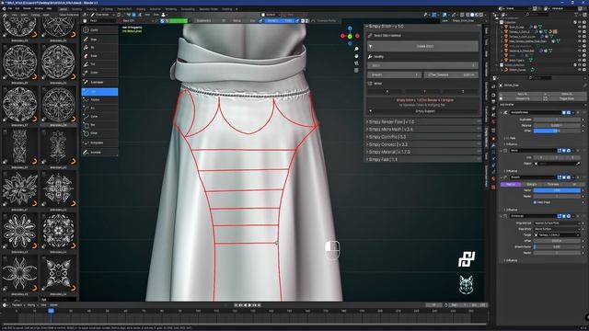Select the Interpolate tool
This screenshot has height=331, width=589.
99,143
